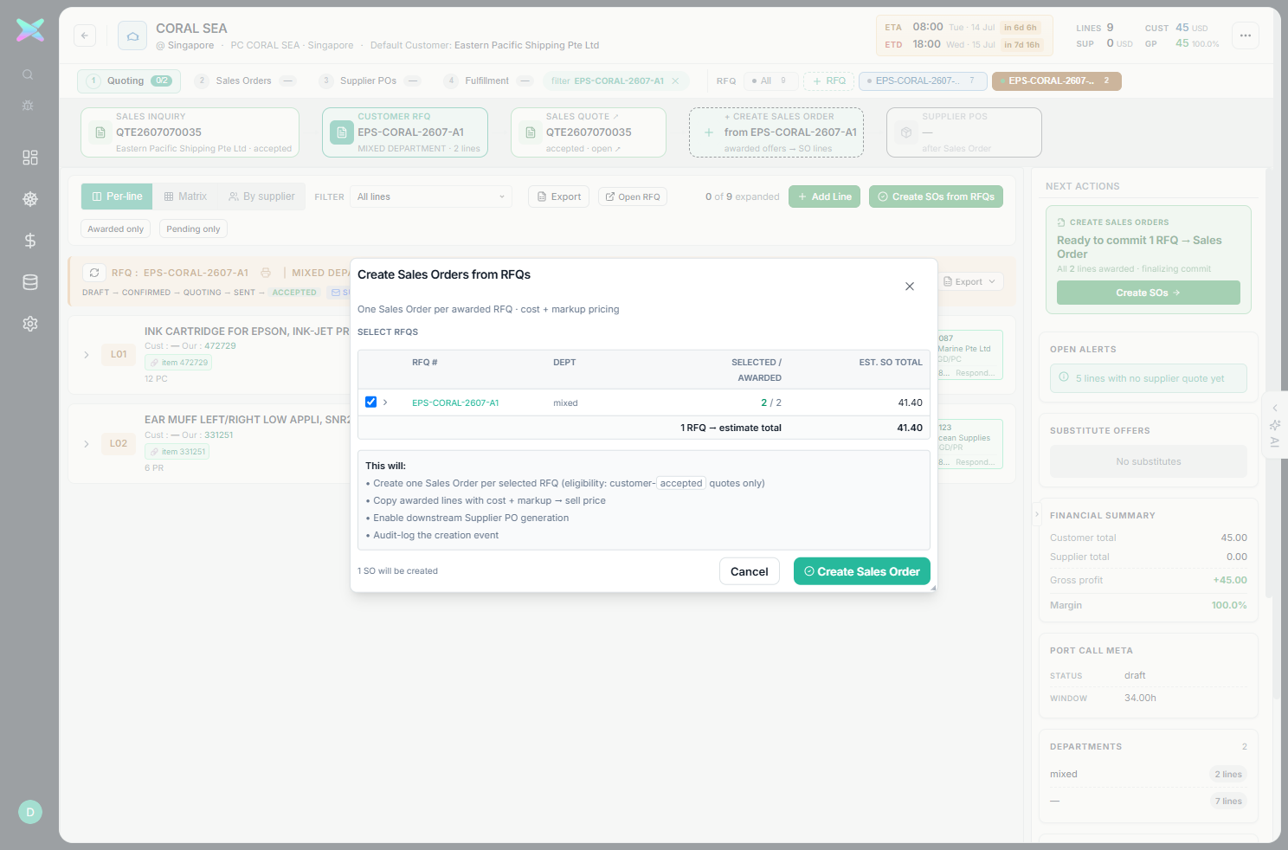The height and width of the screenshot is (850, 1288).
Task: Open EPS-CORAL-2607-A1 link in dialog
Action: (x=455, y=402)
